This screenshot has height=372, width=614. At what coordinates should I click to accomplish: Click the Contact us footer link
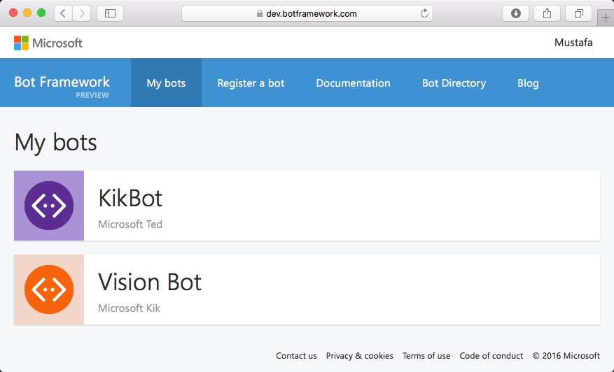pyautogui.click(x=296, y=356)
